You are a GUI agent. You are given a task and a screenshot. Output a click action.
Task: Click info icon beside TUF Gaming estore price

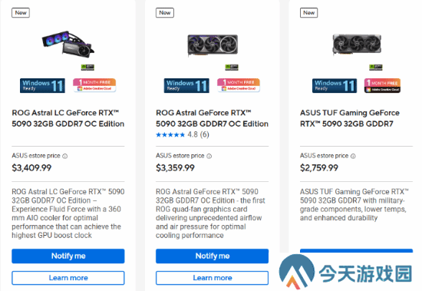(x=353, y=156)
